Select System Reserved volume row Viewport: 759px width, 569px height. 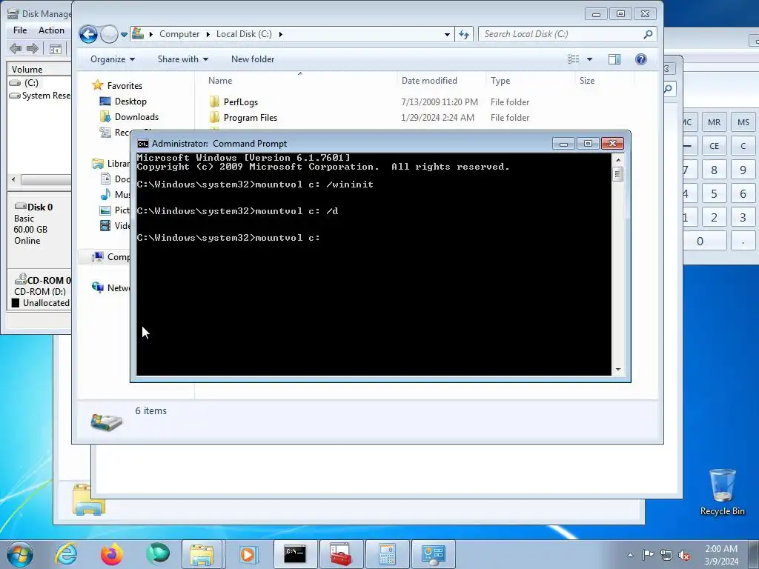coord(40,96)
